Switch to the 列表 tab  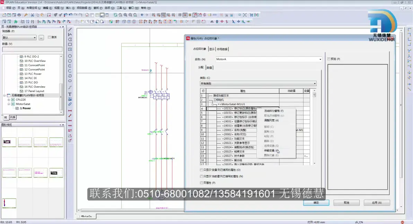tap(12, 118)
